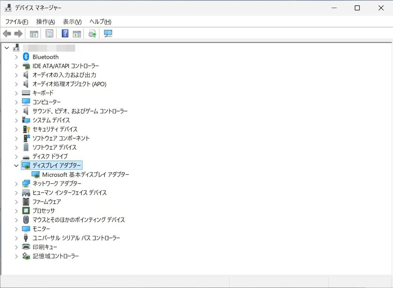
Task: Click the IDE ATA/ATAPI コントローラー icon
Action: (26, 66)
